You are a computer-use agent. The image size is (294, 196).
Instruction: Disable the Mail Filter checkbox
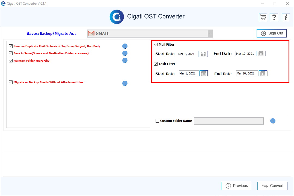[x=156, y=44]
